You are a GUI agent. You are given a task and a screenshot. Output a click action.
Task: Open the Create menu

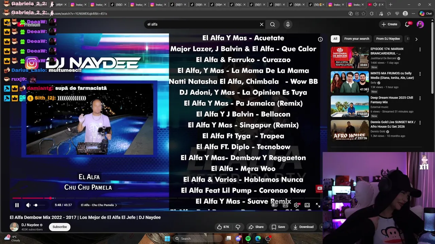(x=389, y=24)
